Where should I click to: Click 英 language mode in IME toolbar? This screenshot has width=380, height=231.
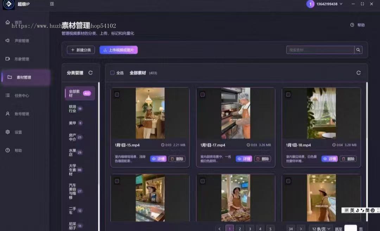click(352, 210)
